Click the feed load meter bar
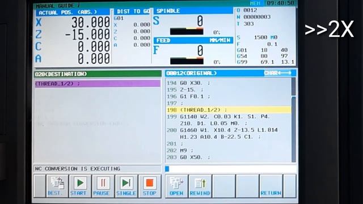Viewport: 363px width, 204px height. click(187, 61)
